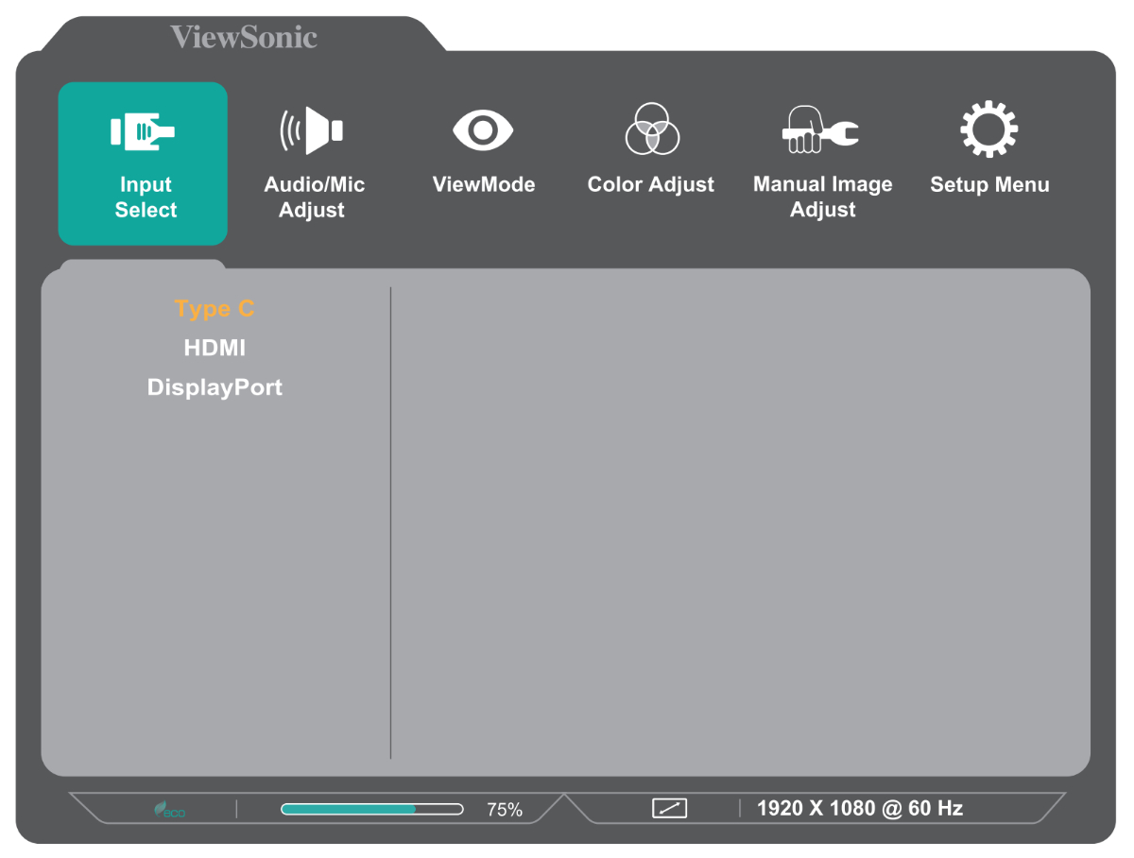Go to the 'Color Adjust' text label
The height and width of the screenshot is (858, 1134).
650,185
